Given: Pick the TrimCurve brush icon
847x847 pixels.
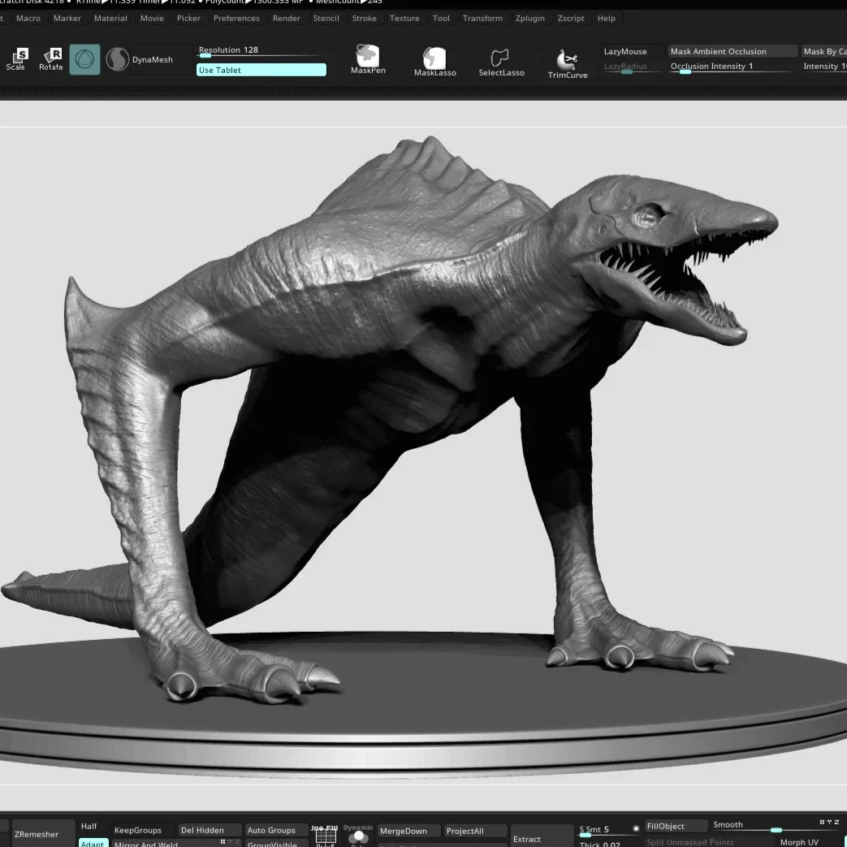Looking at the screenshot, I should pyautogui.click(x=567, y=58).
